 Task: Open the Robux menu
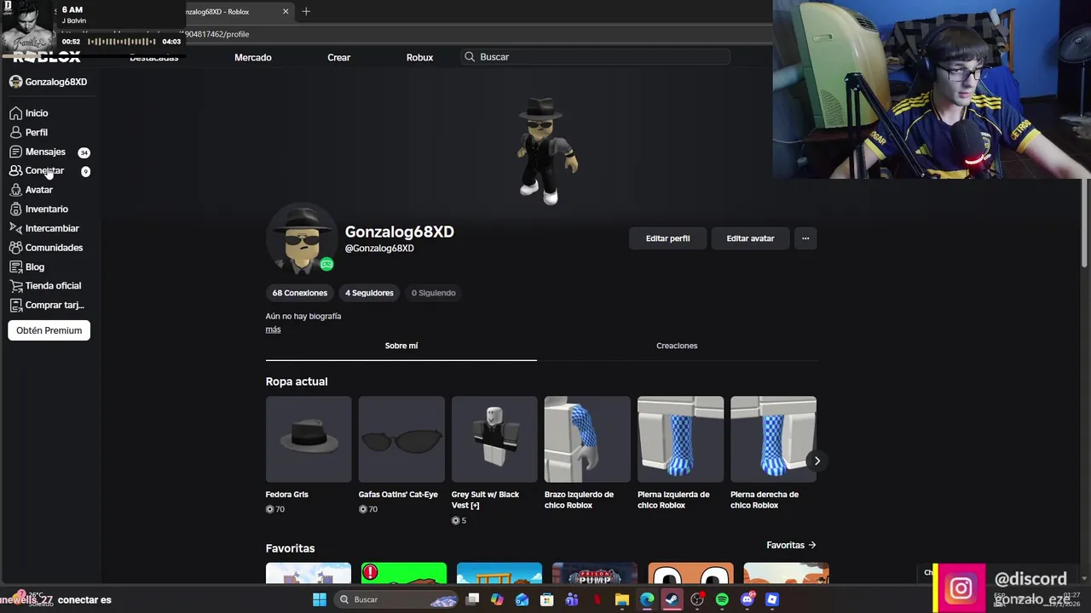coord(419,57)
